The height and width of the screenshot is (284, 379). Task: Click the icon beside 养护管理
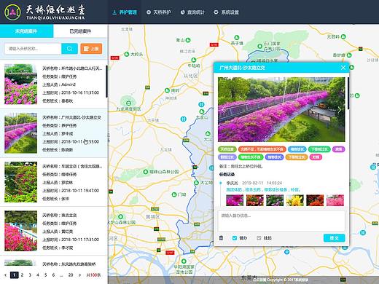click(x=114, y=12)
